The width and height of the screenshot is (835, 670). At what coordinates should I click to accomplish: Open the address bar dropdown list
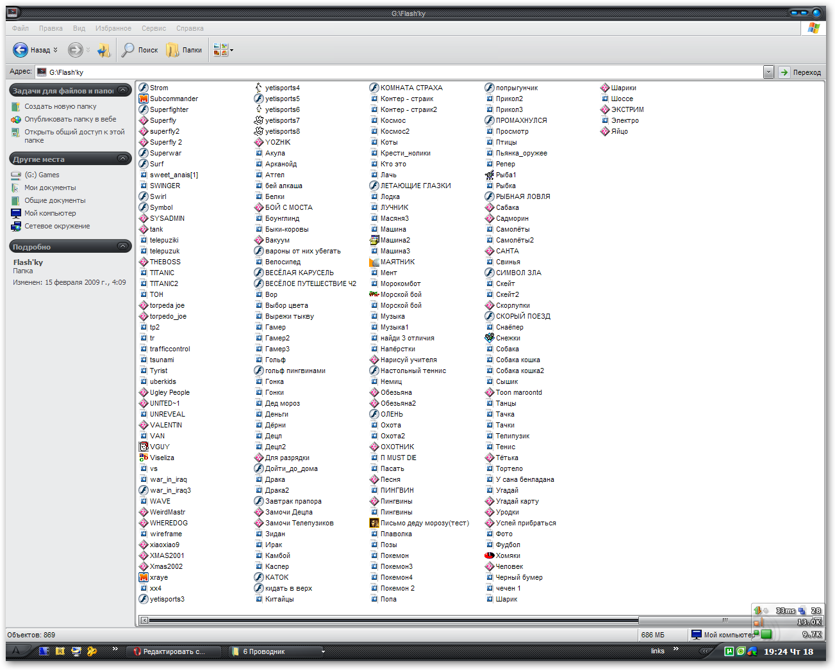tap(768, 72)
